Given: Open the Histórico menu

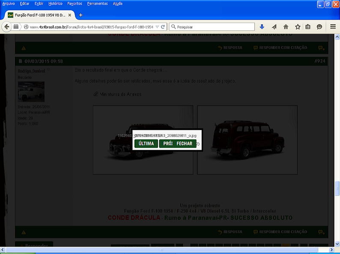Looking at the screenshot, I should [x=55, y=3].
